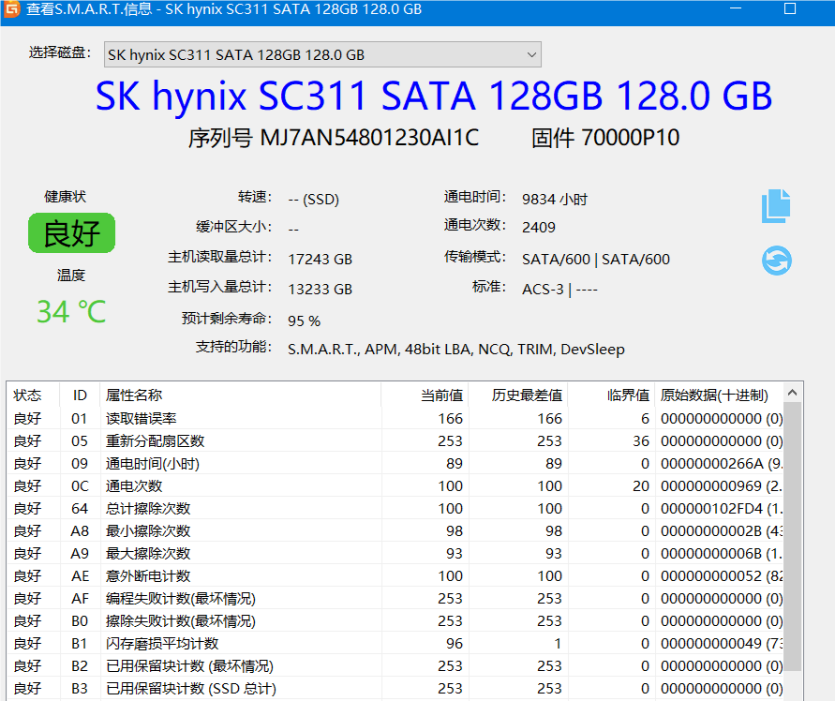The height and width of the screenshot is (701, 835).
Task: Select the 闪存磨损平均计数 row
Action: pos(162,643)
